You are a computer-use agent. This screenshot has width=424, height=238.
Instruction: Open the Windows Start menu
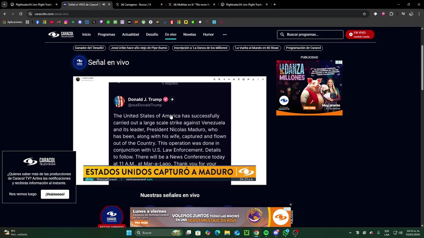(129, 233)
